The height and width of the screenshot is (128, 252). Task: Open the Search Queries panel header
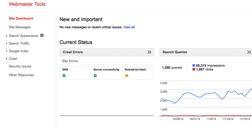pyautogui.click(x=206, y=52)
